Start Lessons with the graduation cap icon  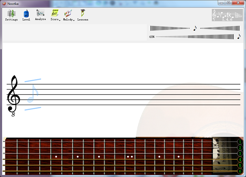(83, 15)
